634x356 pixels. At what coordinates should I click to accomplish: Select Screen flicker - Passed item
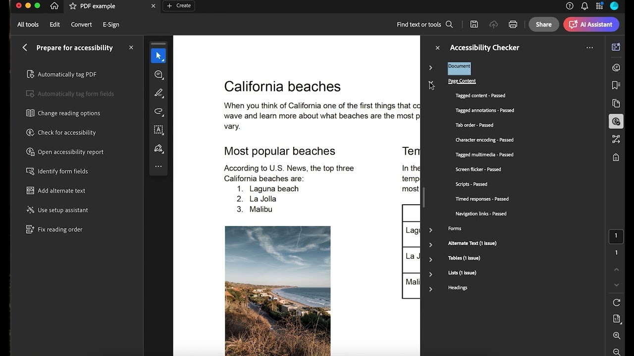478,169
